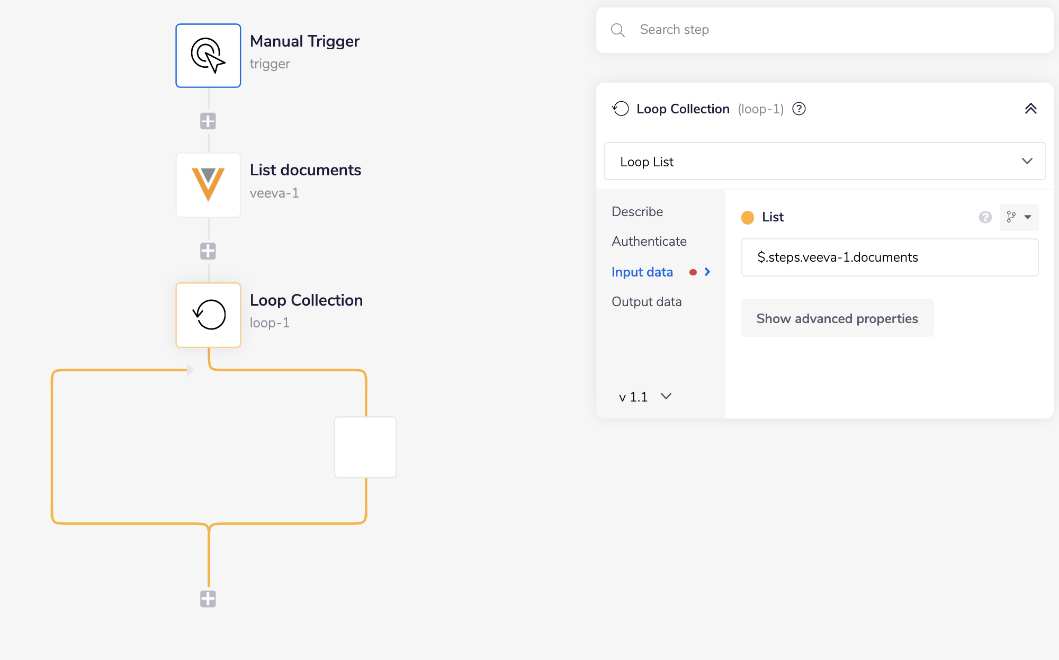
Task: Click the search magnifier icon
Action: (x=617, y=30)
